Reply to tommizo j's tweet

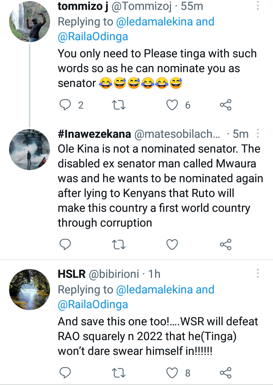point(65,105)
